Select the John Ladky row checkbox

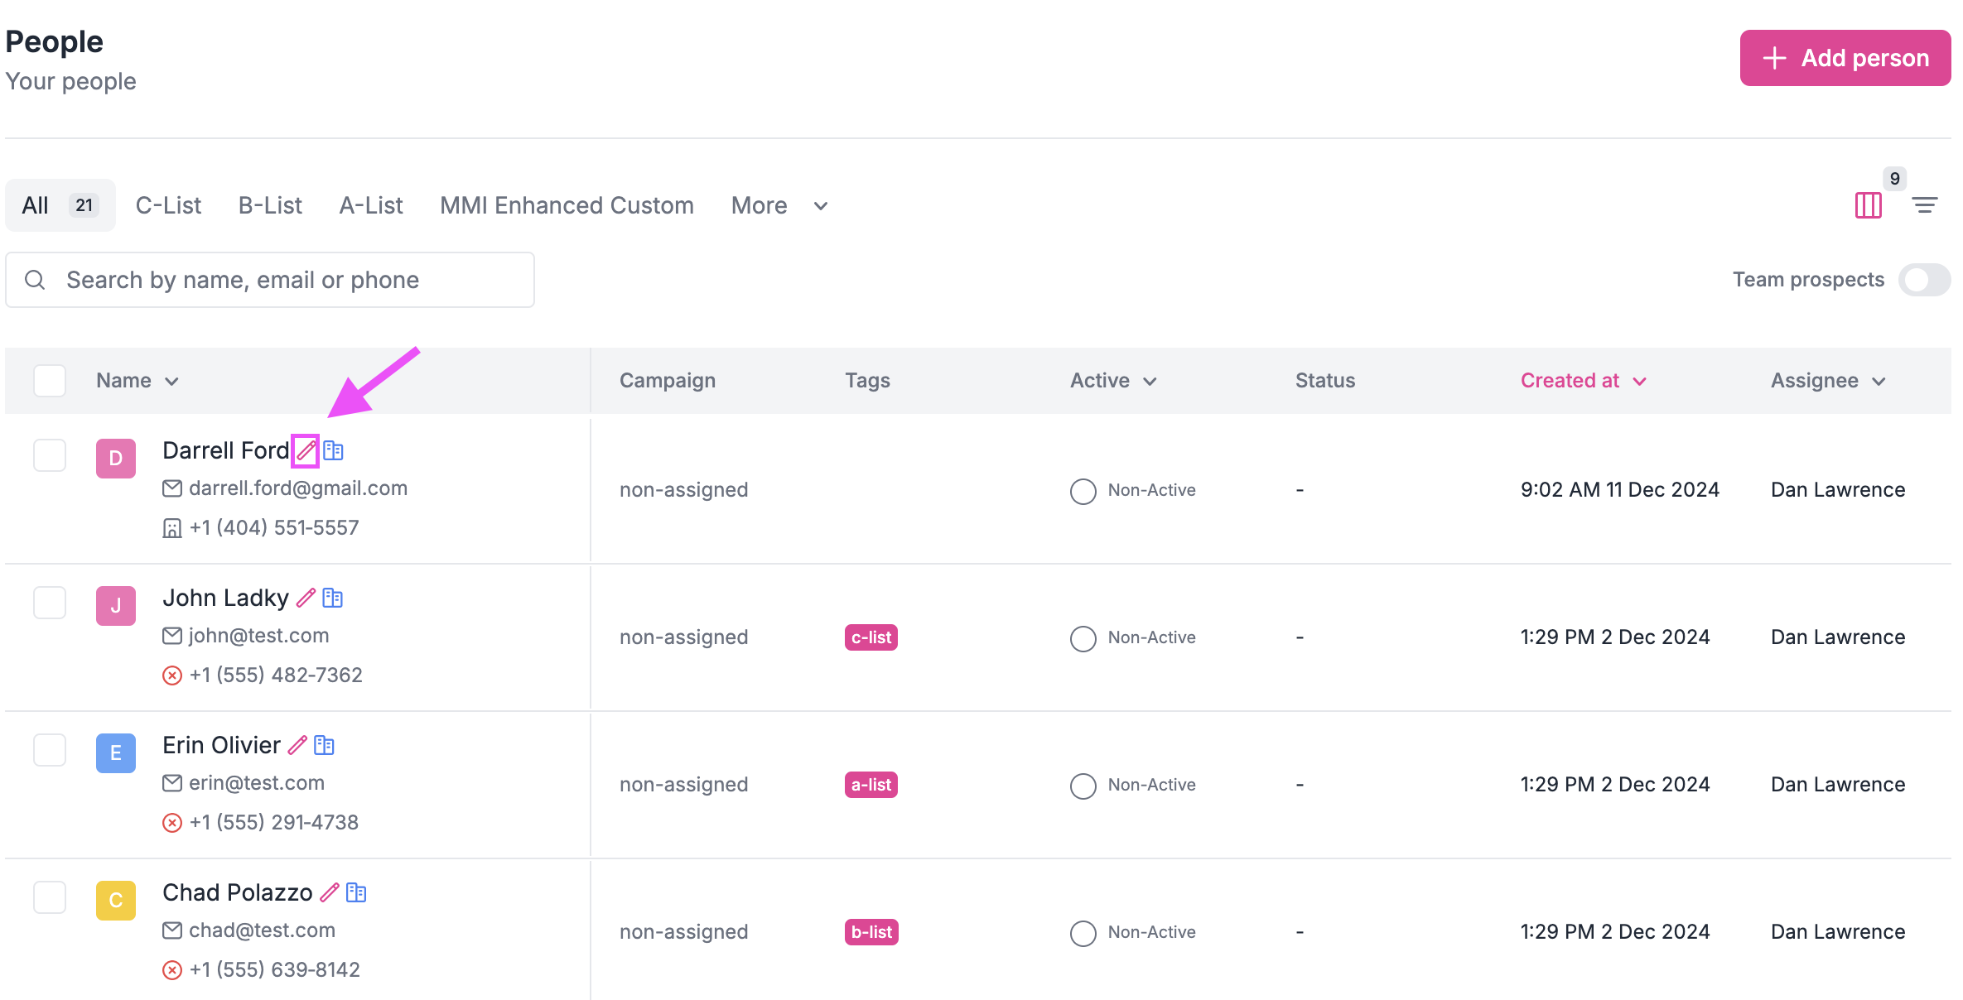coord(50,603)
